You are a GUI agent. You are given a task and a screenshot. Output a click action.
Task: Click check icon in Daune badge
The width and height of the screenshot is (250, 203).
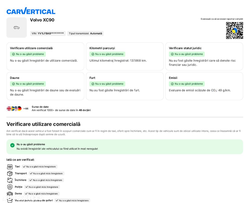(13, 84)
